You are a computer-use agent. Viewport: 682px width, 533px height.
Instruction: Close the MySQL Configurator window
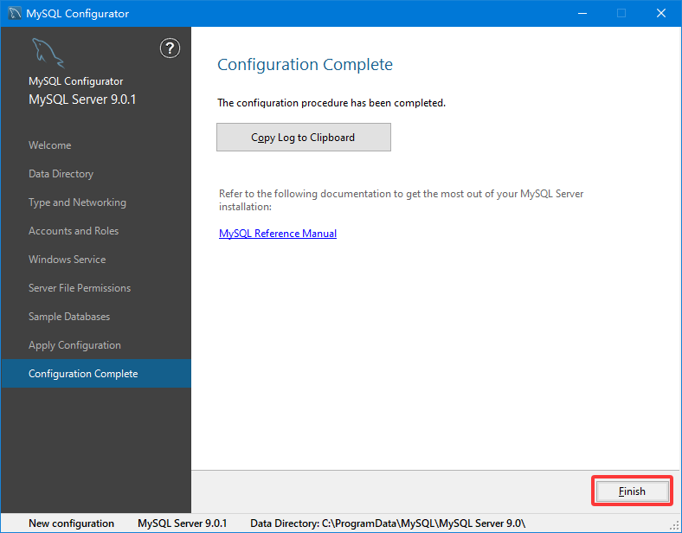[x=661, y=14]
